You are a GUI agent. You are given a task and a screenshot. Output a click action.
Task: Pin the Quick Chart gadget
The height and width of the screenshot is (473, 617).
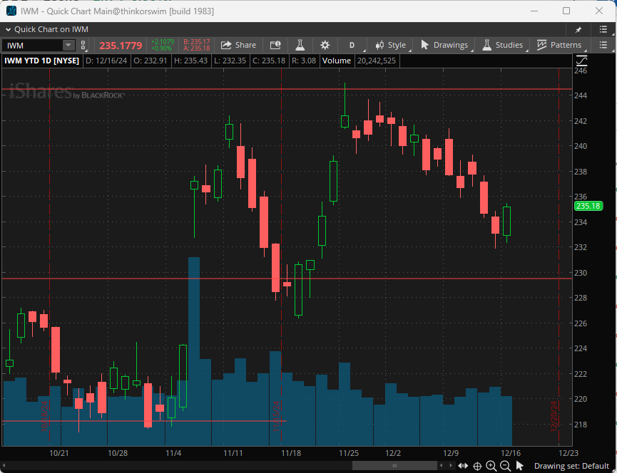(x=578, y=29)
